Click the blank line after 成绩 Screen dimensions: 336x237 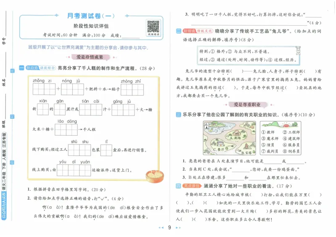coord(131,37)
